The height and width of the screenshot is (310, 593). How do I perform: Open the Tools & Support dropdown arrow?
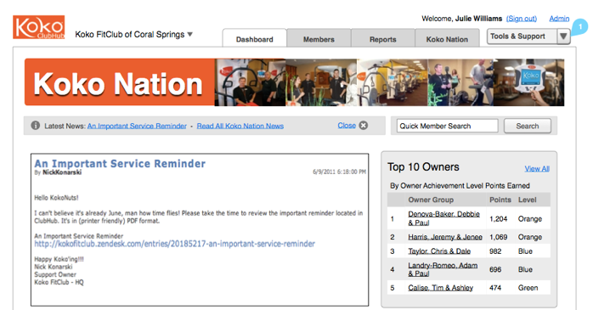tap(563, 37)
